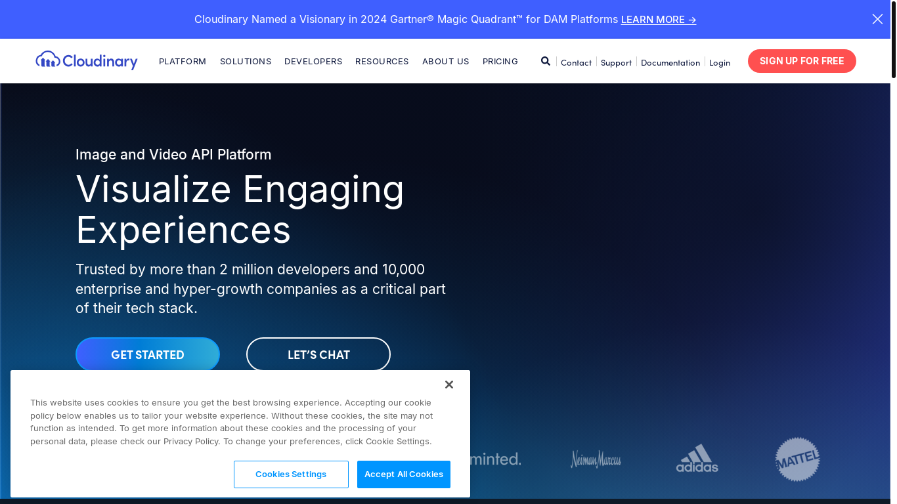Open the search magnifier icon

coord(546,61)
